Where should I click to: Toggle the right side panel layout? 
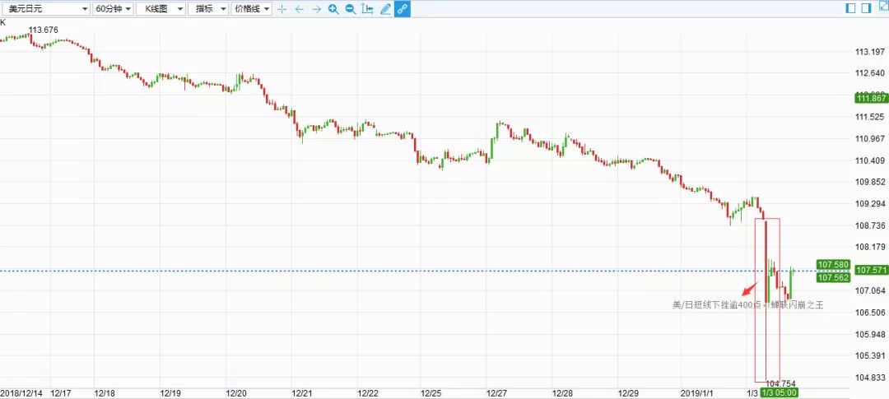tap(865, 8)
